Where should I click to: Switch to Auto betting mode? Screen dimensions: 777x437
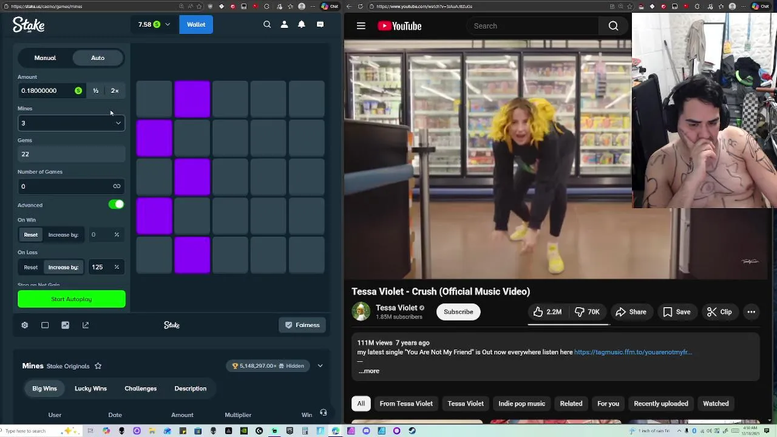pos(98,58)
